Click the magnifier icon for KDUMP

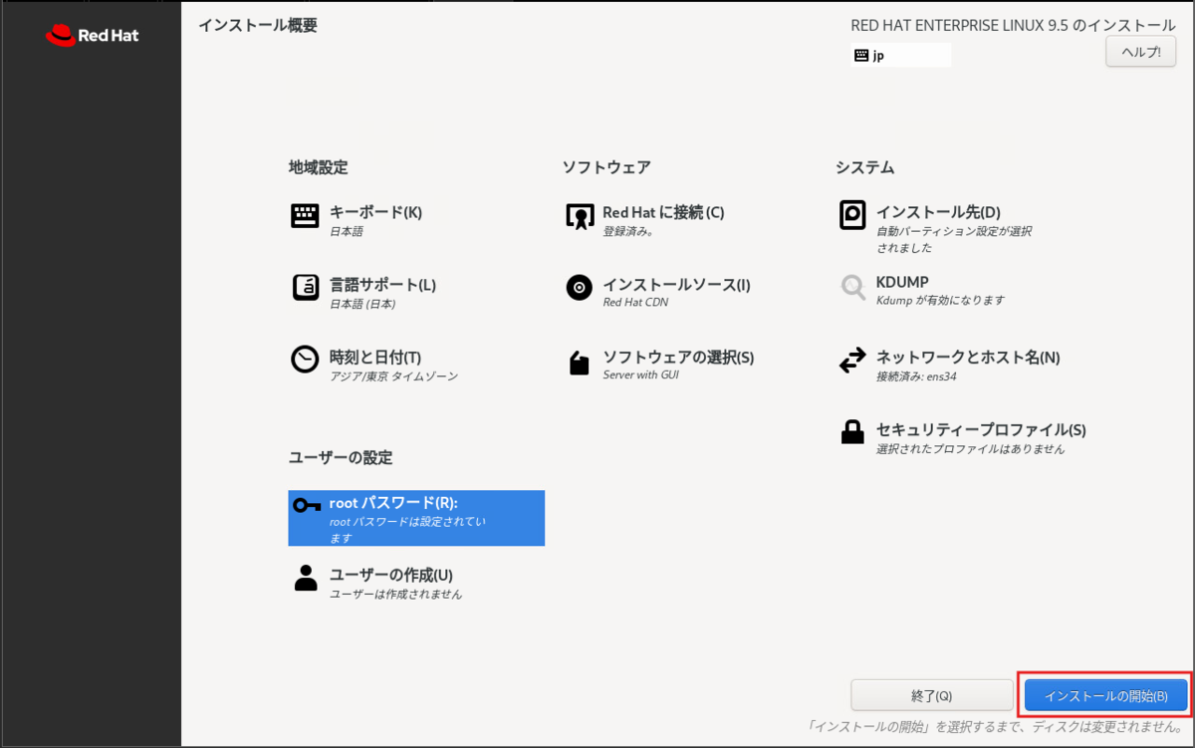point(853,288)
